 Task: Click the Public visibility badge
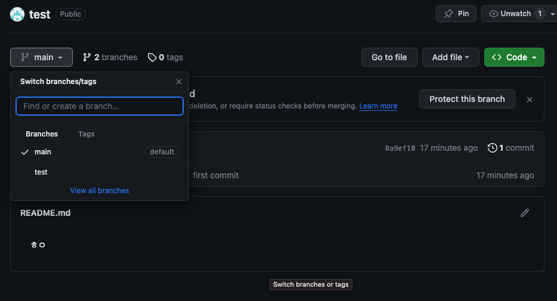pyautogui.click(x=70, y=14)
